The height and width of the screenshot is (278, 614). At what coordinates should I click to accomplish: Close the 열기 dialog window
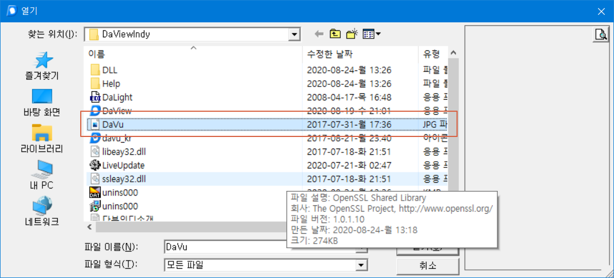[601, 11]
